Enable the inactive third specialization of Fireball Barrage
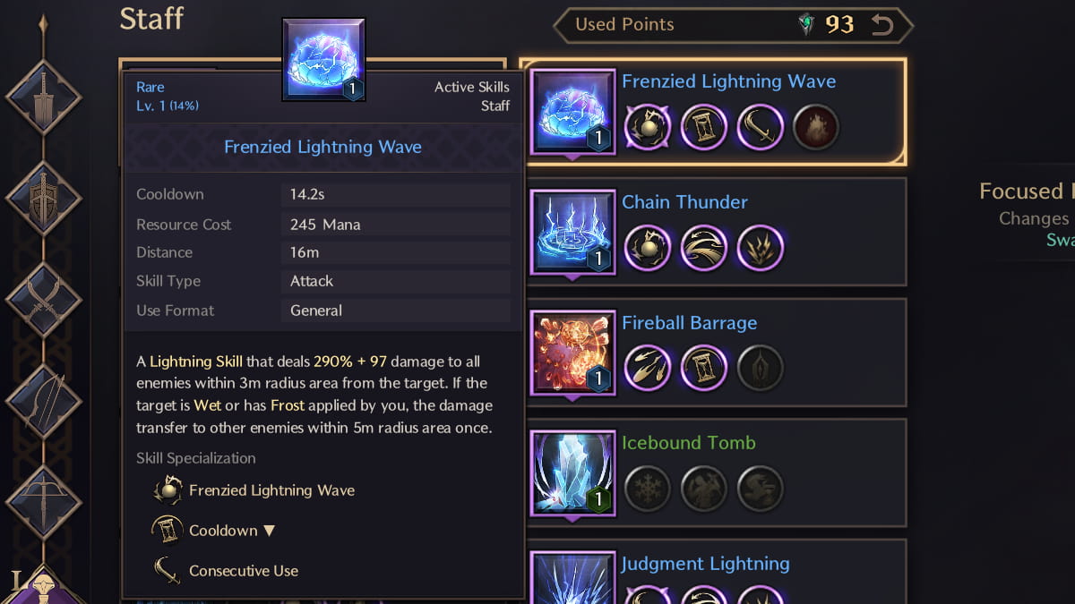This screenshot has height=604, width=1075. pos(760,368)
